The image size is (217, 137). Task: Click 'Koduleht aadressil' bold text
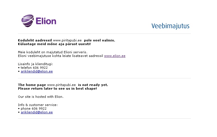pos(35,40)
